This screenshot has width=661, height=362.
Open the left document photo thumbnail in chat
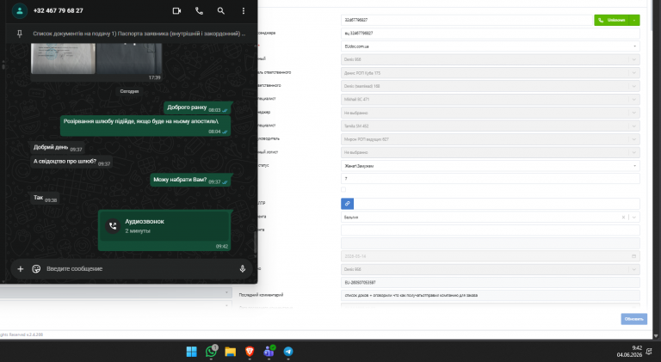[x=63, y=58]
